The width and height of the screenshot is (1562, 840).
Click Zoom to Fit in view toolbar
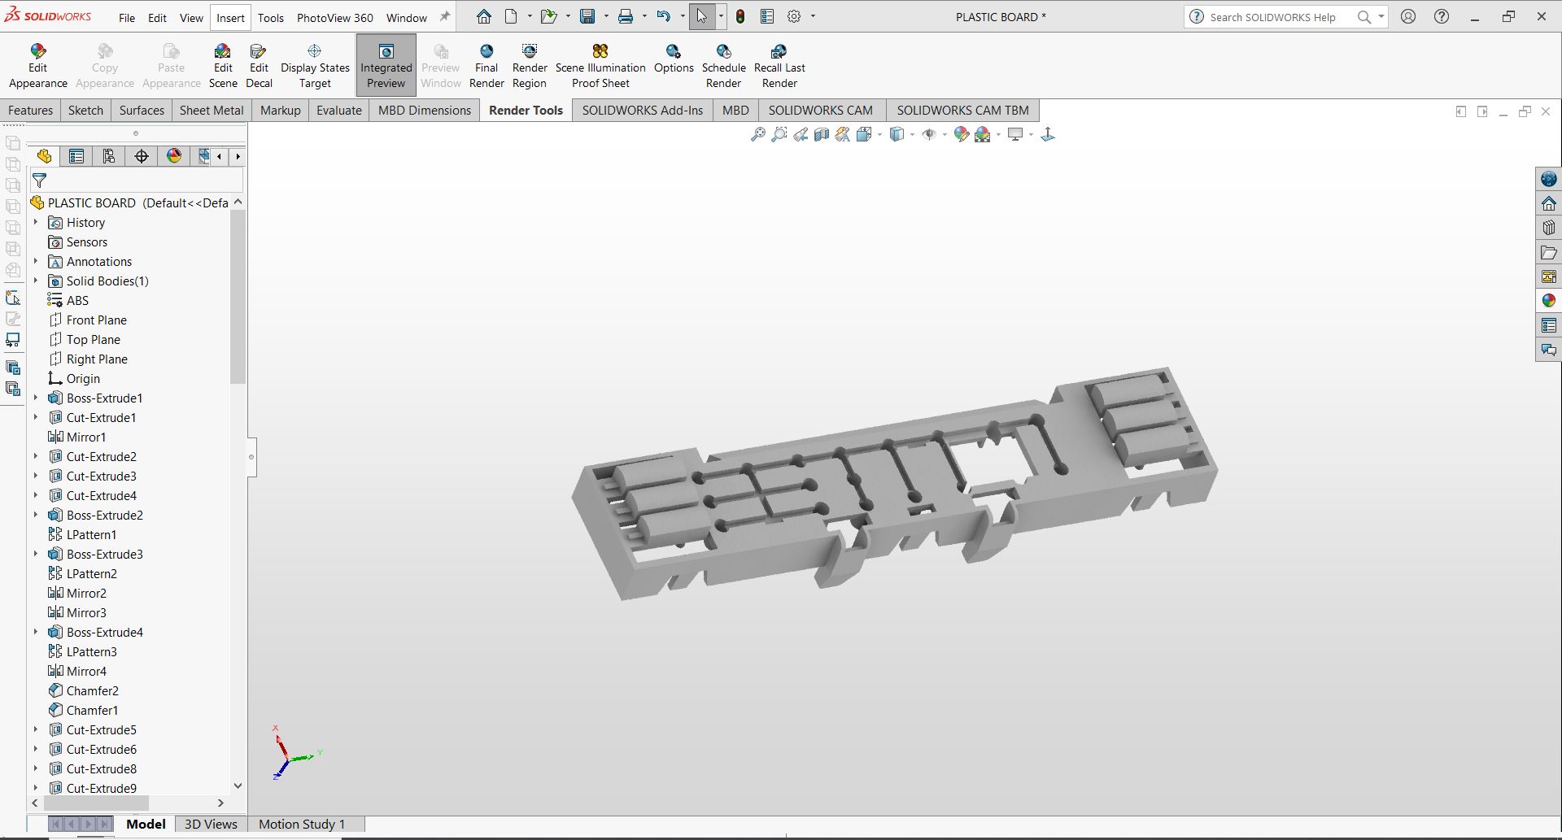(x=758, y=134)
